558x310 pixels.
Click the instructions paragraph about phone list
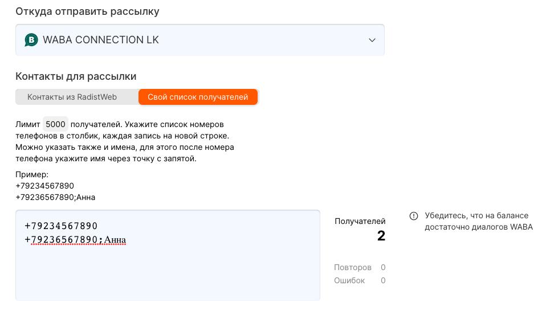(x=125, y=141)
